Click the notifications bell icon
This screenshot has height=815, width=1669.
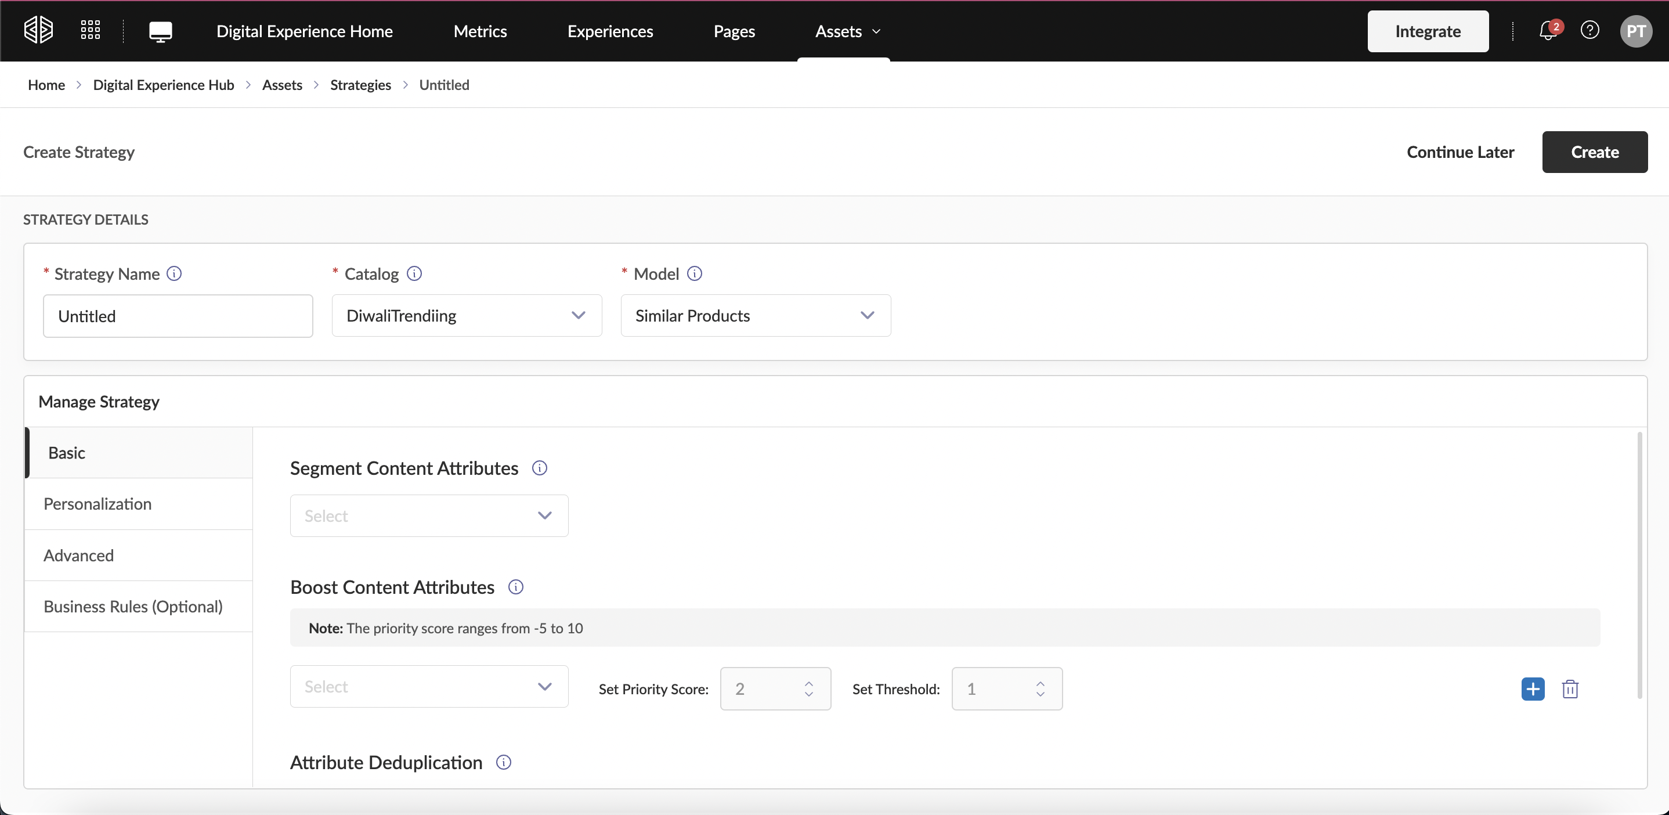pyautogui.click(x=1547, y=30)
